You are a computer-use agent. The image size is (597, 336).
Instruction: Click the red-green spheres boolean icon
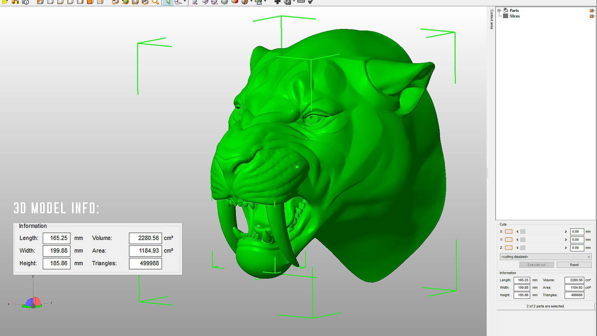tap(235, 2)
